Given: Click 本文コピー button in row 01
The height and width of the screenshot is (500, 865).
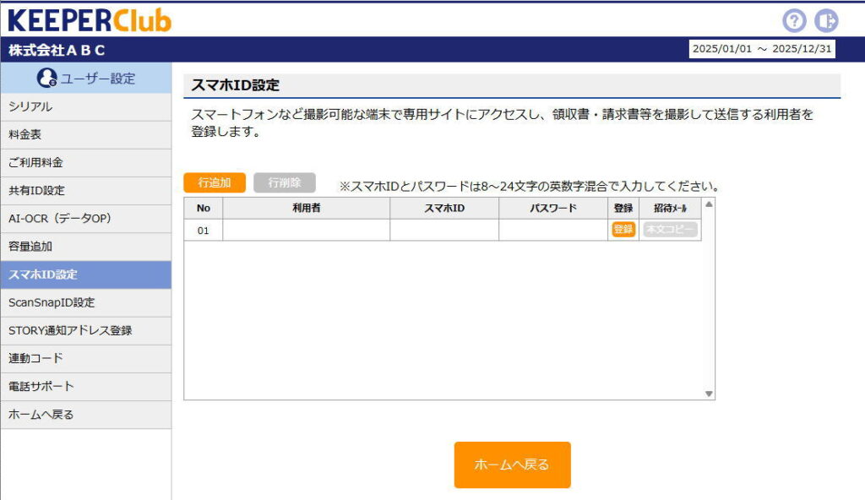Looking at the screenshot, I should click(671, 230).
